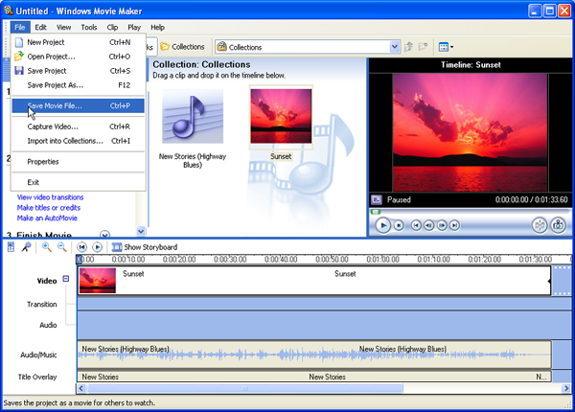The image size is (575, 412).
Task: Choose Save Movie File... entry
Action: coord(79,106)
